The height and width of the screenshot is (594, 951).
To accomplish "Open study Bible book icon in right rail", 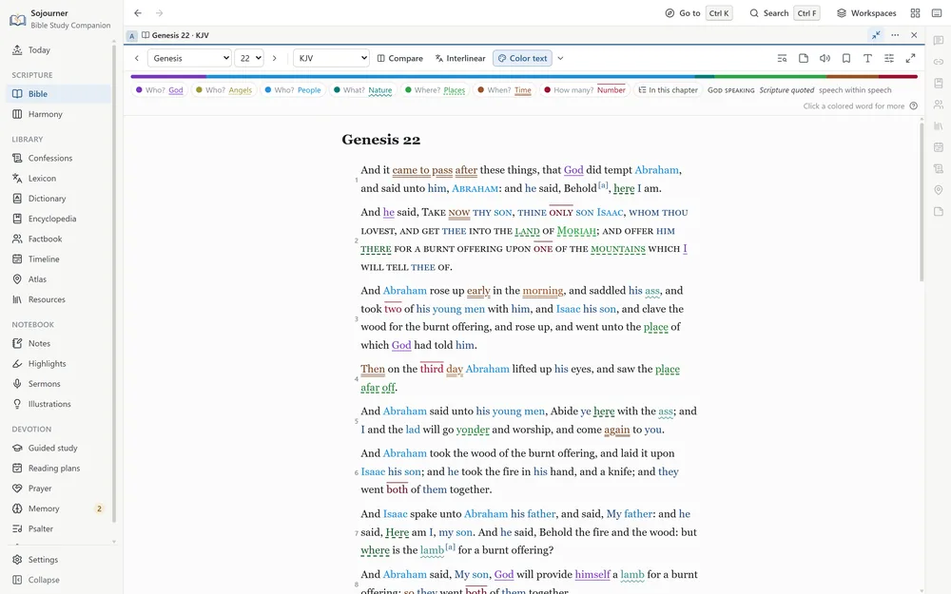I will tap(939, 83).
